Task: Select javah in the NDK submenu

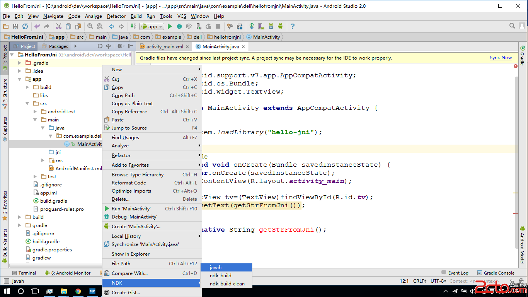Action: (x=227, y=267)
